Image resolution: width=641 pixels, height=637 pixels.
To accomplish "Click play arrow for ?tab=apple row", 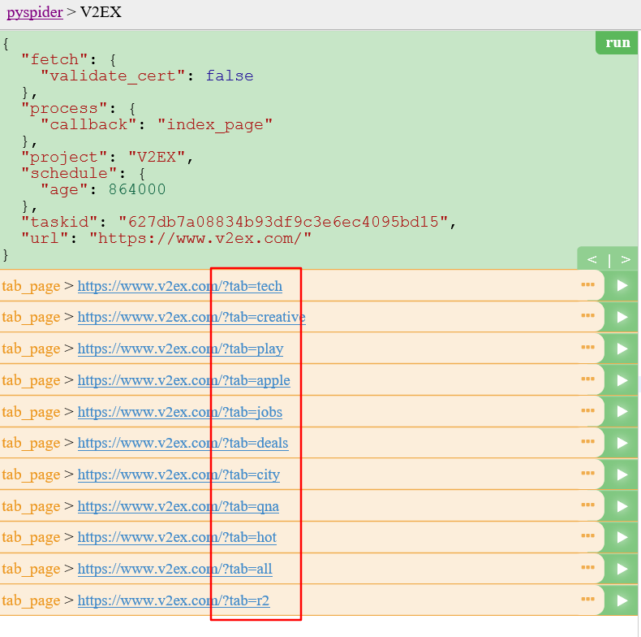I will (x=622, y=380).
